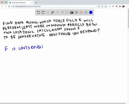The height and width of the screenshot is (104, 129).
Task: Click the site lock icon
Action: 13,6
